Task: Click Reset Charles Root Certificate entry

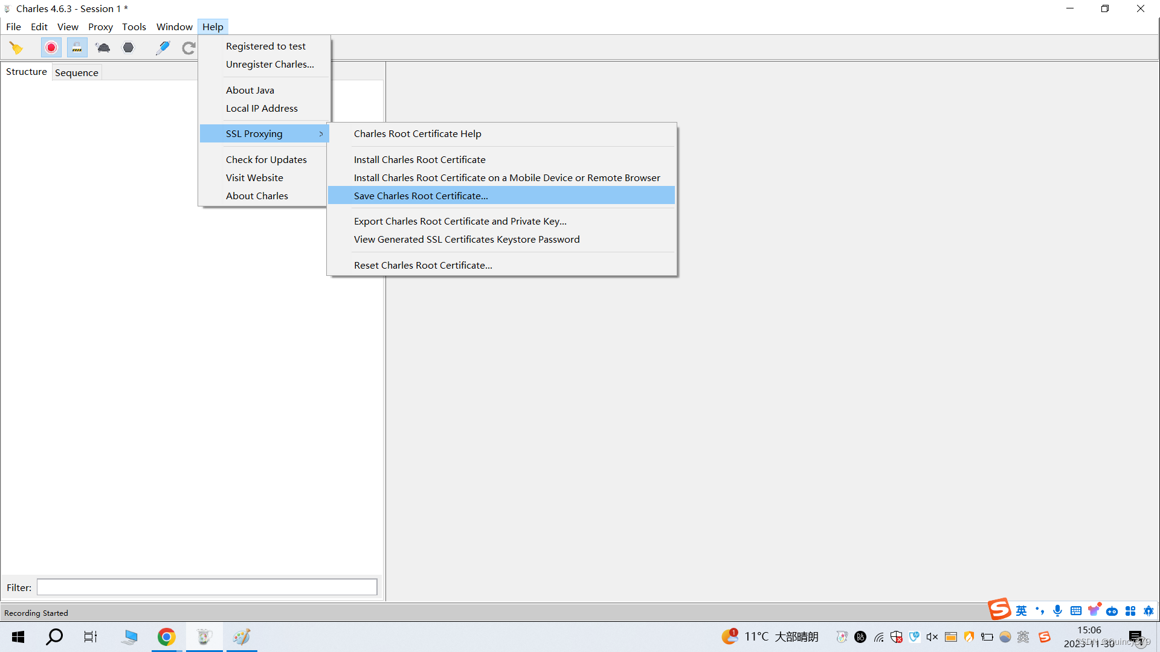Action: 422,265
